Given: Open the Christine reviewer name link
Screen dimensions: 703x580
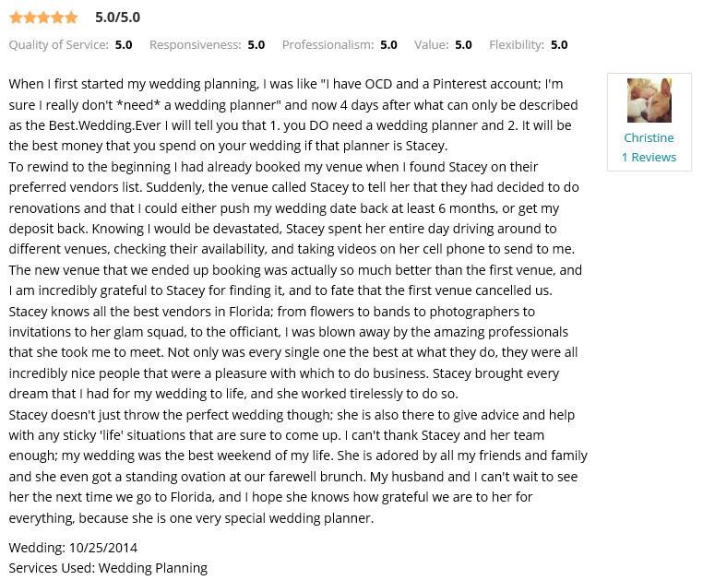Looking at the screenshot, I should click(x=649, y=137).
